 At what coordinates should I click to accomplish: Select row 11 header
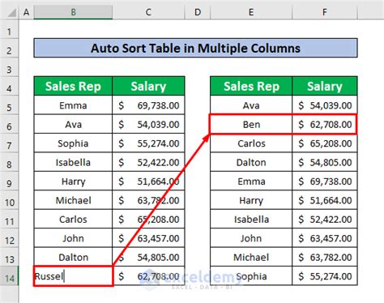9,219
